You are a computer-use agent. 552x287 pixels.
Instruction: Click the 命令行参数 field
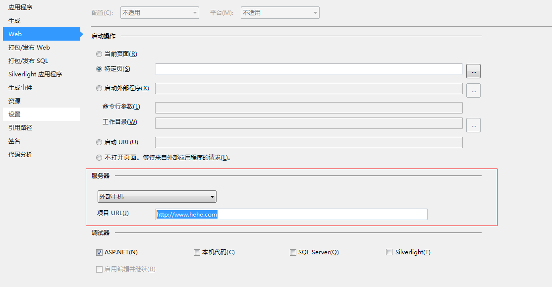309,108
